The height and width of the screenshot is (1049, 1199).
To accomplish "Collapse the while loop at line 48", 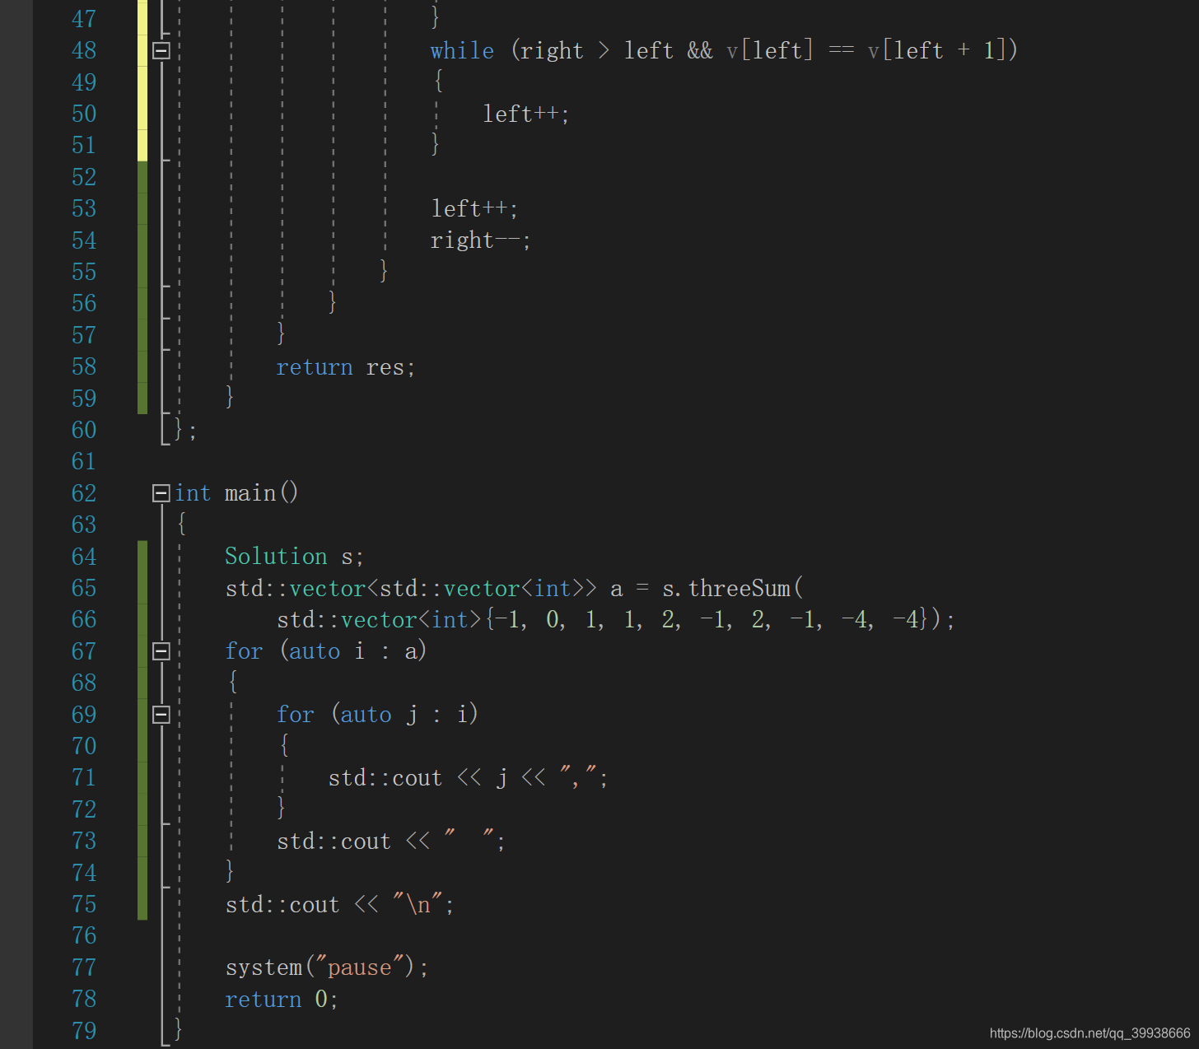I will point(161,50).
